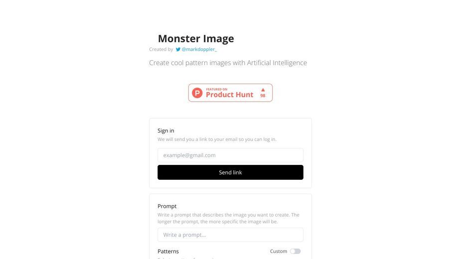Click the FEATURED ON label on the badge
The height and width of the screenshot is (259, 461).
click(217, 89)
